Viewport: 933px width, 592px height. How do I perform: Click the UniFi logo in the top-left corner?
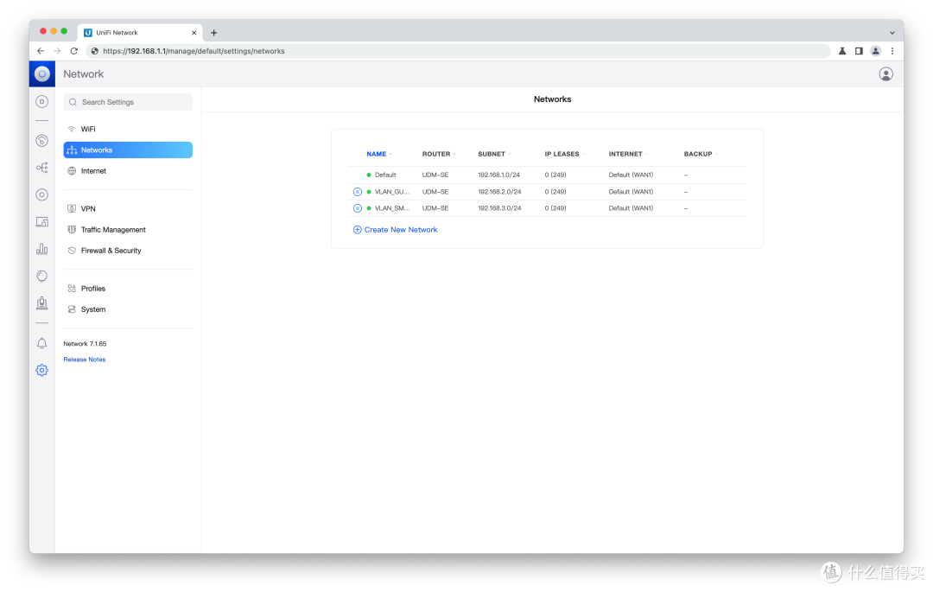[41, 73]
